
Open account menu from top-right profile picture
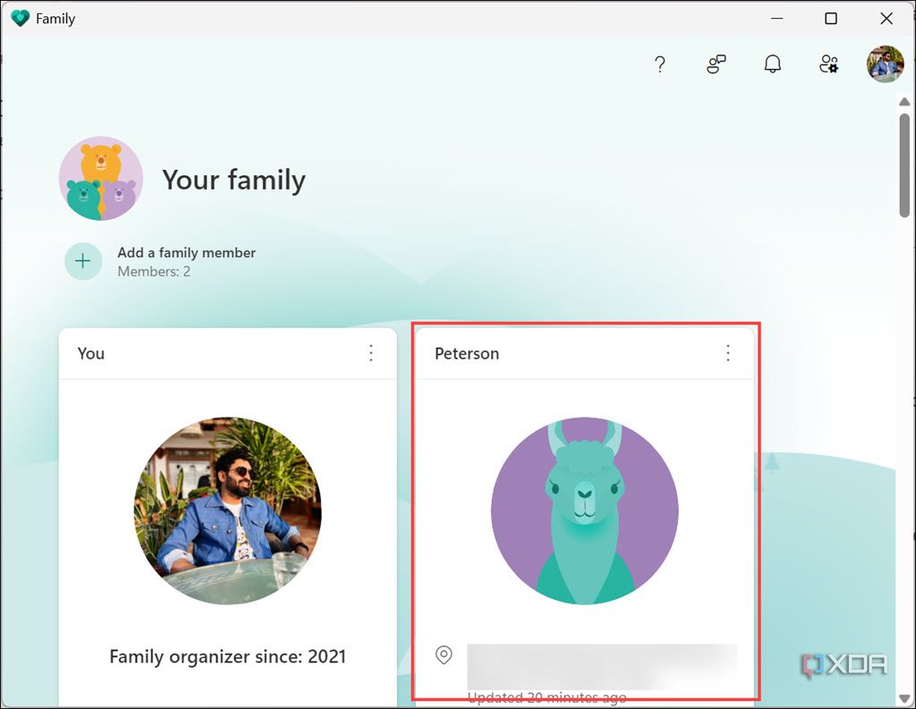[884, 64]
